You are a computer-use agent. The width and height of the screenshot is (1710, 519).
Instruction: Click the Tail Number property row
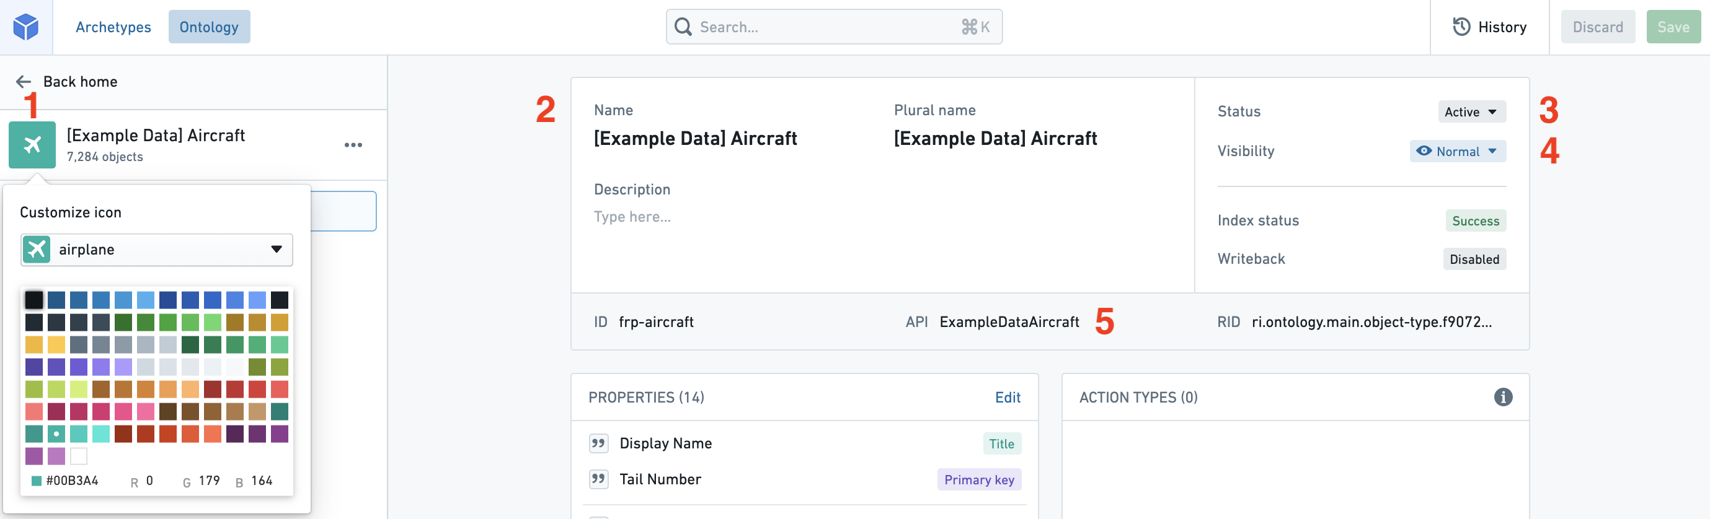click(x=805, y=480)
